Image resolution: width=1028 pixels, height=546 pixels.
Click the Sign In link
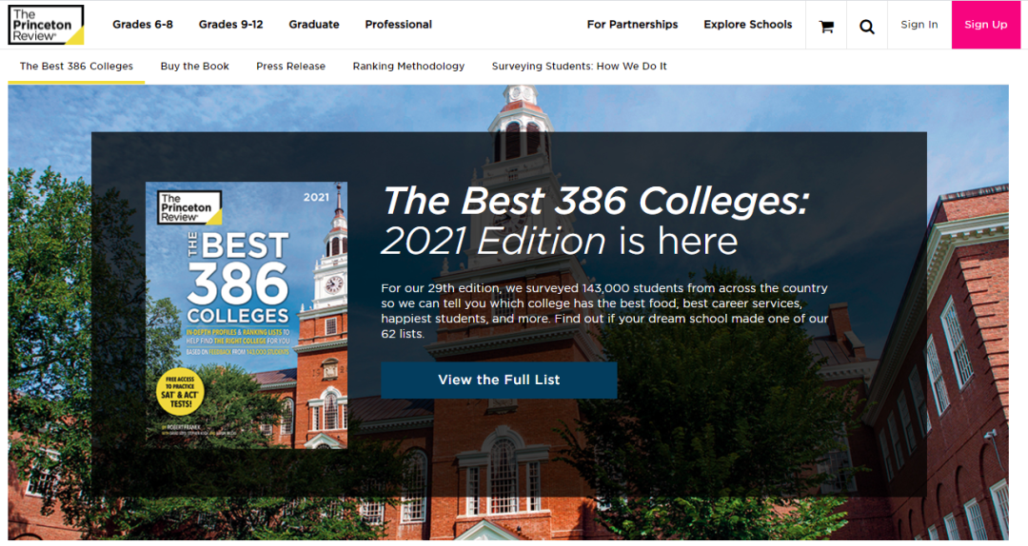(919, 25)
